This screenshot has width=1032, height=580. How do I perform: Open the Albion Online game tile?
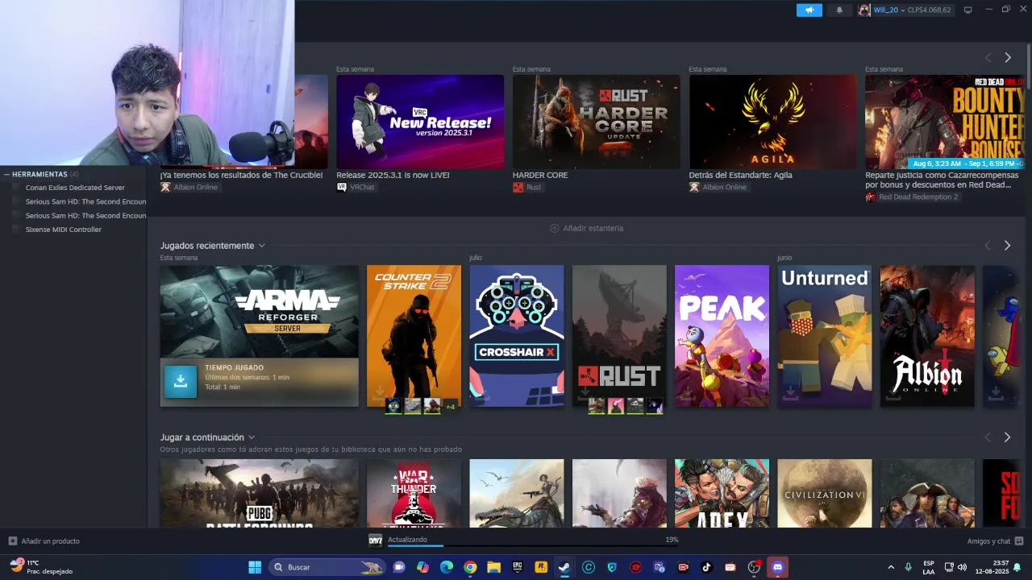point(927,336)
